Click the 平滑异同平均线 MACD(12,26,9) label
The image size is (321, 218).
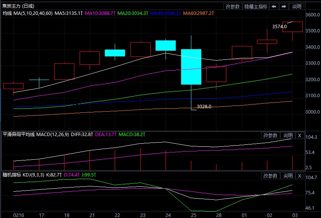point(35,135)
